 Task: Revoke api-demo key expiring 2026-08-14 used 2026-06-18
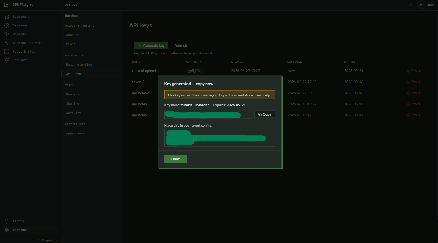tap(415, 104)
